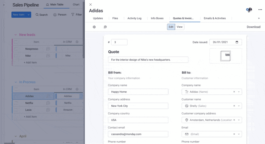The width and height of the screenshot is (265, 144).
Task: Edit the Happy Home company name field
Action: (138, 92)
